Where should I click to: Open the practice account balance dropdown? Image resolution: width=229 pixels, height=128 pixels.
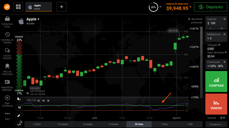(x=190, y=7)
